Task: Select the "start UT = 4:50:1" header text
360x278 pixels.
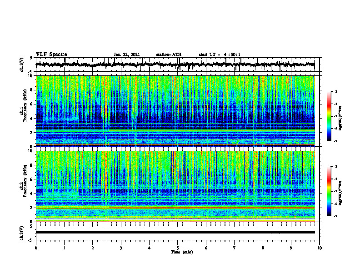Action: pos(220,55)
